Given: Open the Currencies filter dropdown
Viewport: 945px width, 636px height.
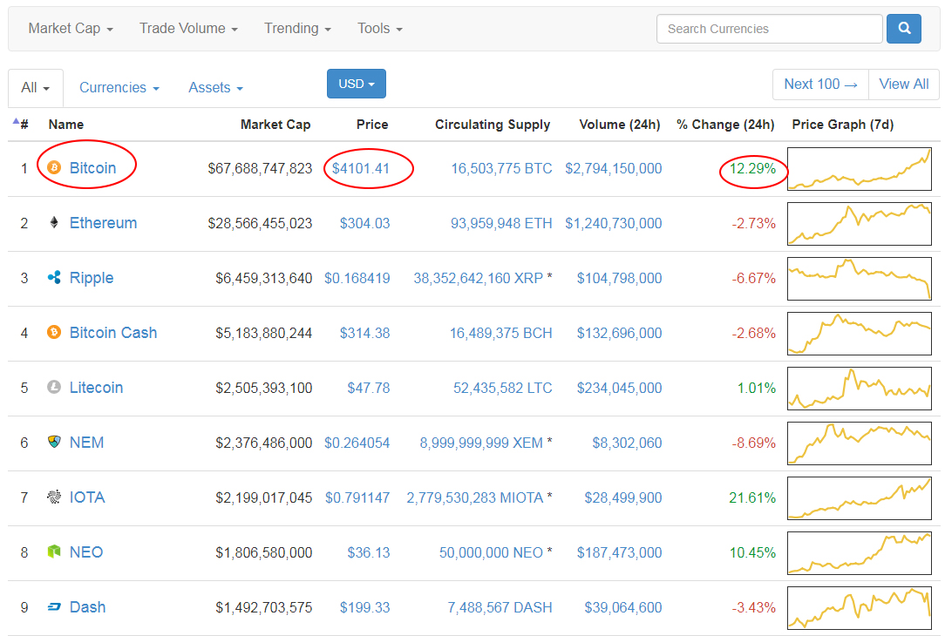Looking at the screenshot, I should pos(119,88).
